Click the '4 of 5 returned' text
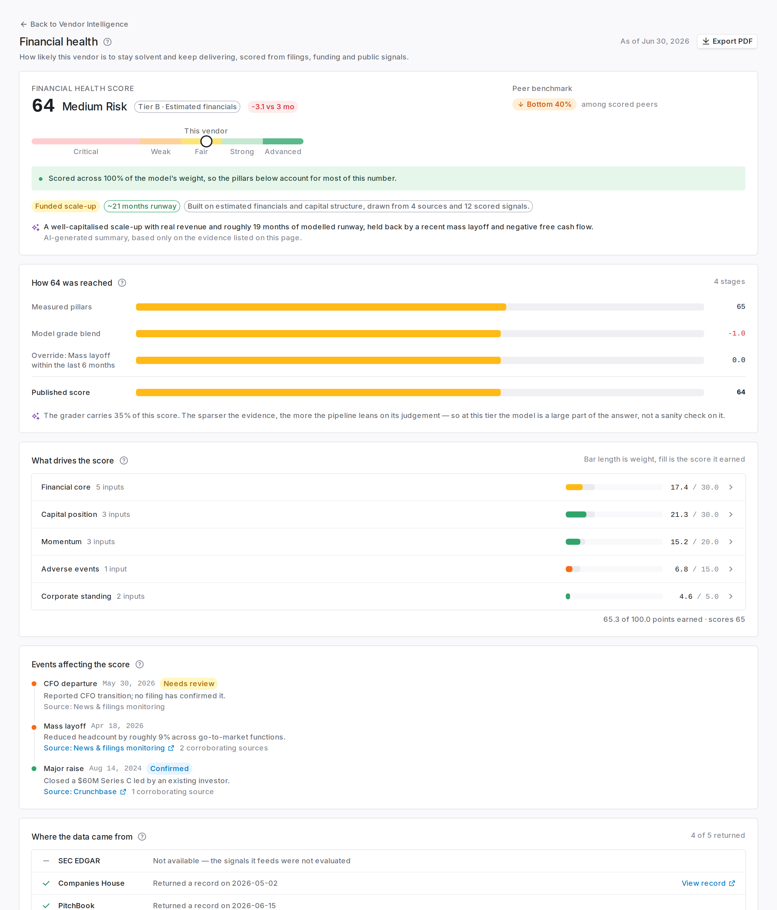 point(718,835)
